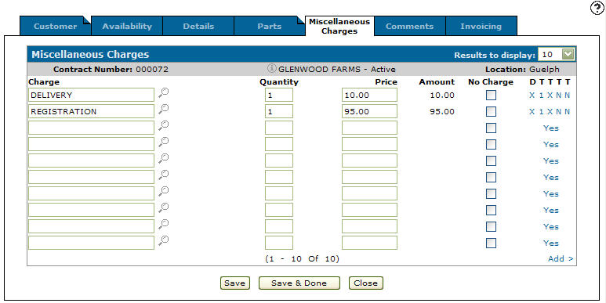Switch to the Customer tab
Viewport: 606px width, 303px height.
click(x=55, y=27)
